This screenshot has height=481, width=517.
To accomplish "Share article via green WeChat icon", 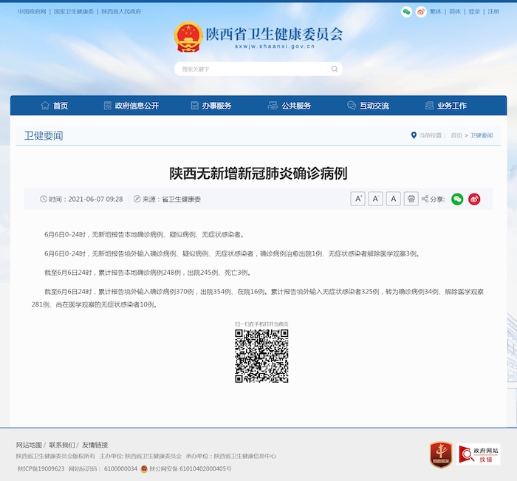I will [457, 199].
